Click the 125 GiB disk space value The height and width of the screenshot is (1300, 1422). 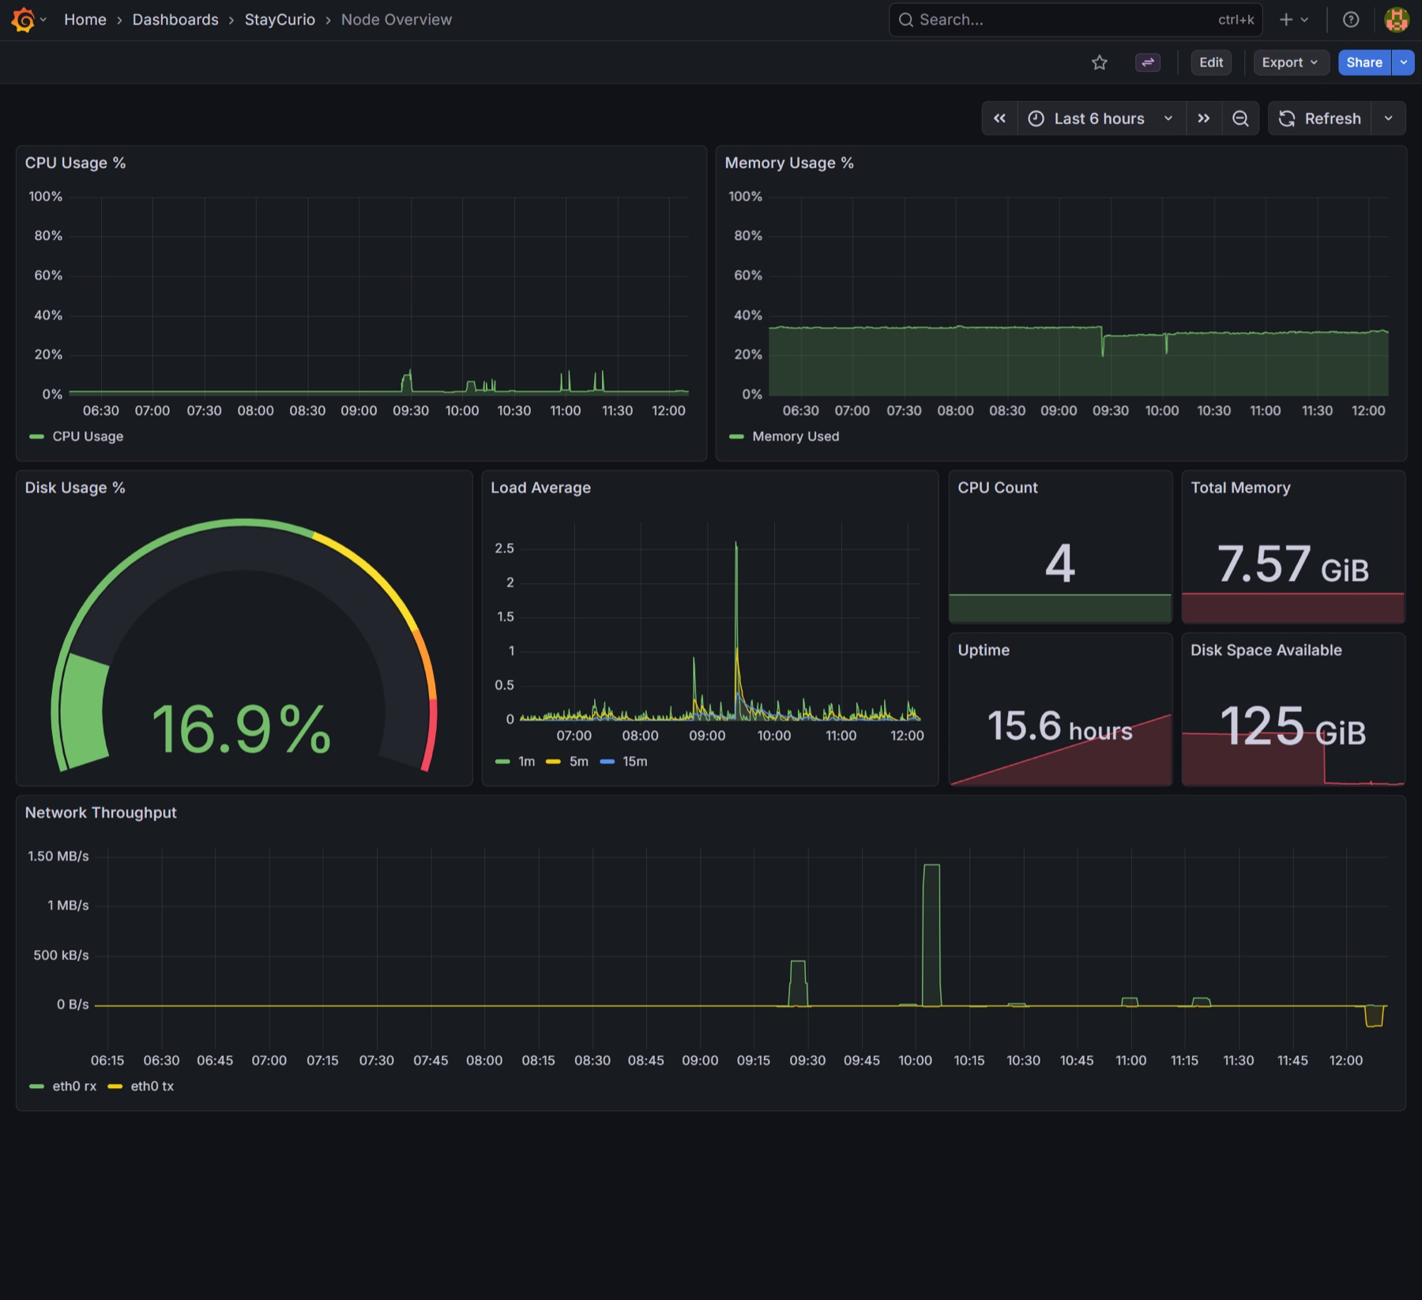pos(1293,725)
